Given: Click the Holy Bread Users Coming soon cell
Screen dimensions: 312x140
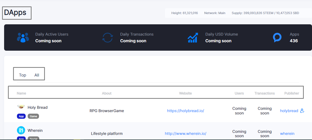Looking at the screenshot, I should (x=239, y=111).
